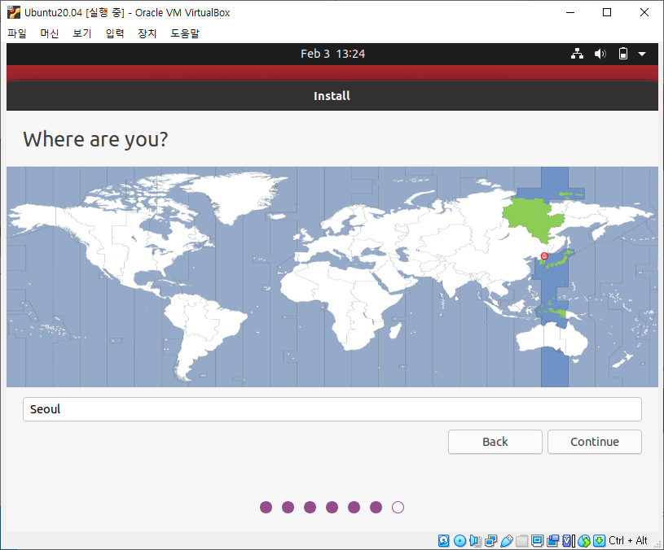Open the Ubuntu network status icon
The image size is (664, 550).
(x=577, y=54)
